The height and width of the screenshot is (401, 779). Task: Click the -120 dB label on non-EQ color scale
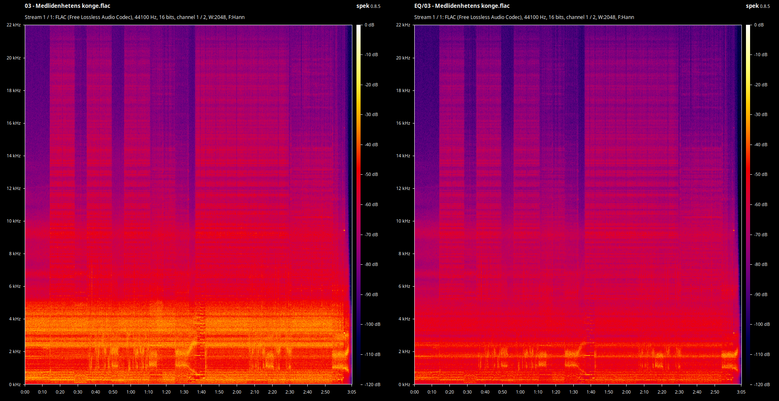tap(372, 384)
